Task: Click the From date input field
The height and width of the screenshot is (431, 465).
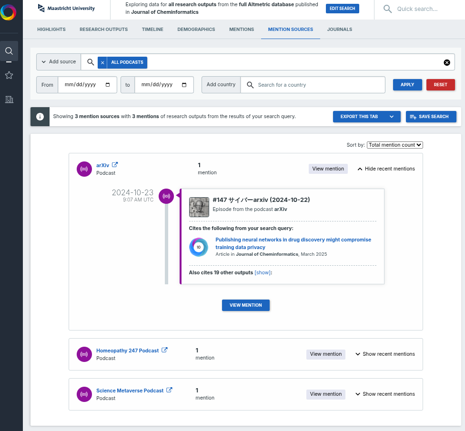Action: [x=87, y=85]
